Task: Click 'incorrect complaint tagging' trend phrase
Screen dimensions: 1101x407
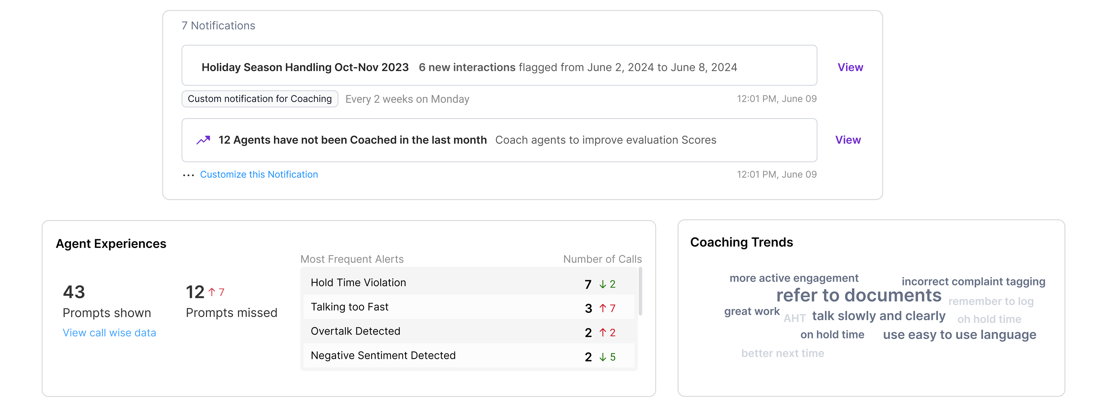Action: [x=973, y=282]
